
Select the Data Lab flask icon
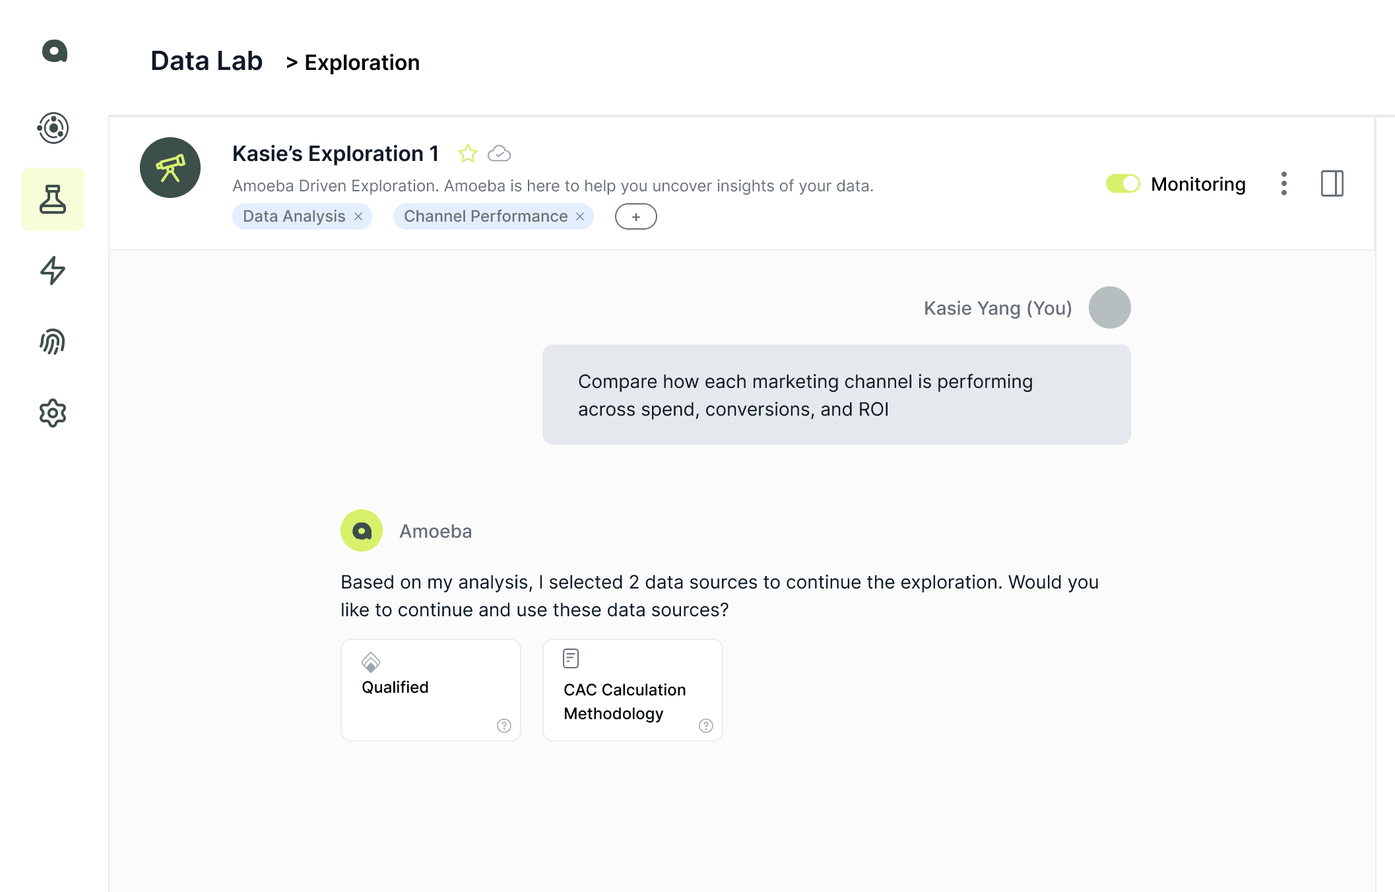pos(53,199)
